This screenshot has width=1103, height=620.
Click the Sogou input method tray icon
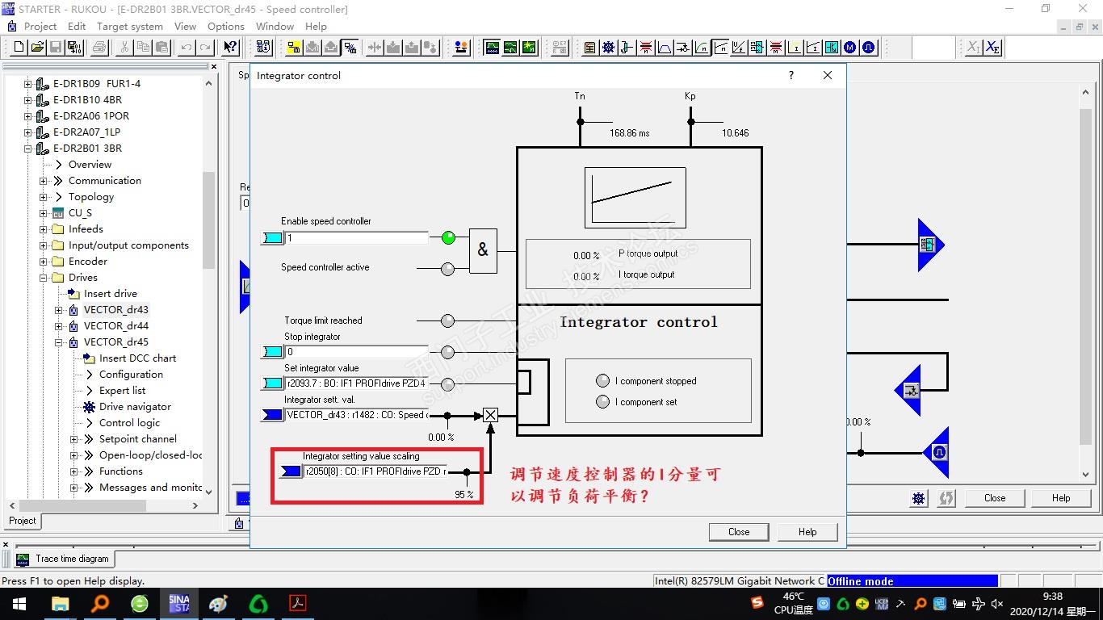coord(757,602)
